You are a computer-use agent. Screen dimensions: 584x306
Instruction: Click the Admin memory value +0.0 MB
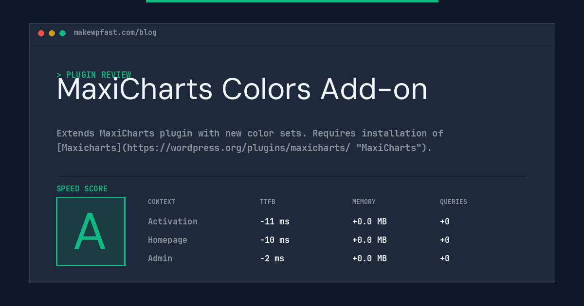pos(369,258)
